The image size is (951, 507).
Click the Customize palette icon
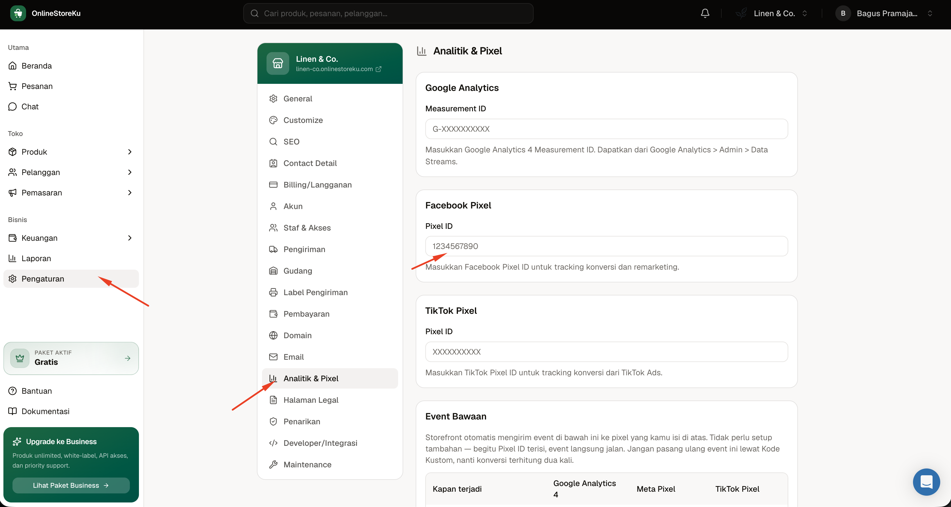pos(273,120)
